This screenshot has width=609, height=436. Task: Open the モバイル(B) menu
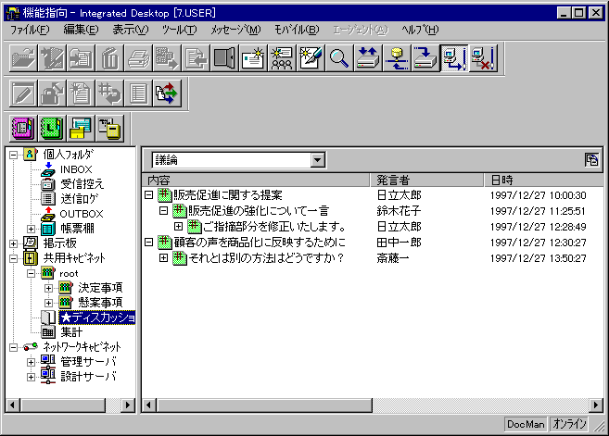tap(297, 30)
